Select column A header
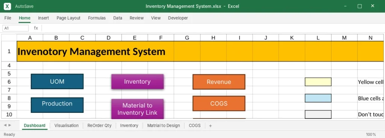 click(x=30, y=37)
